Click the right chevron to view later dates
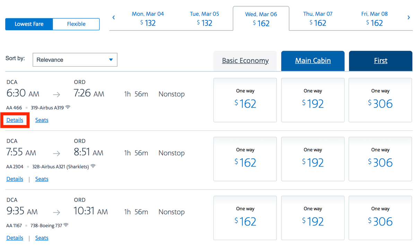Viewport: 416px width, 247px height. (408, 17)
